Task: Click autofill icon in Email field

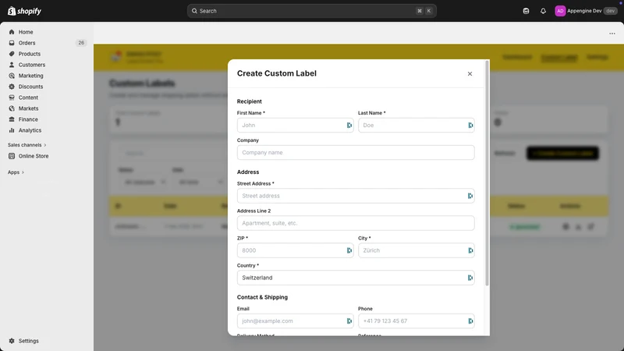Action: (349, 321)
